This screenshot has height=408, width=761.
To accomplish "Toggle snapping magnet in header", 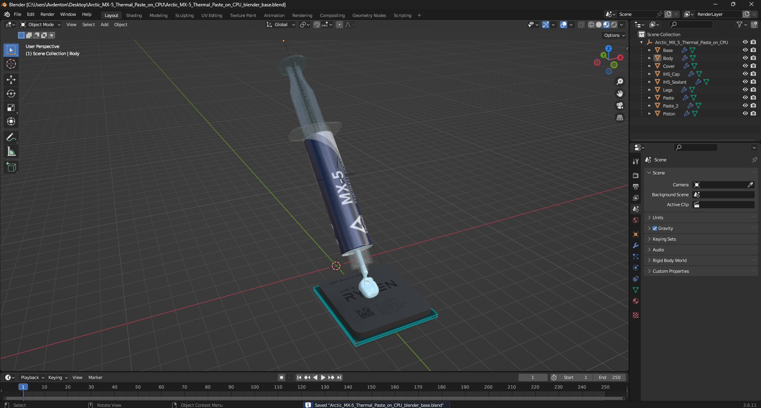I will (316, 25).
